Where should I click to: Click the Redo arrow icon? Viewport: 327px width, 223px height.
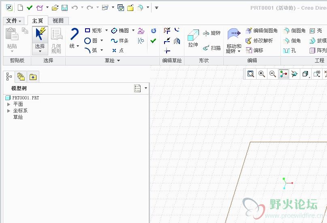[90, 8]
